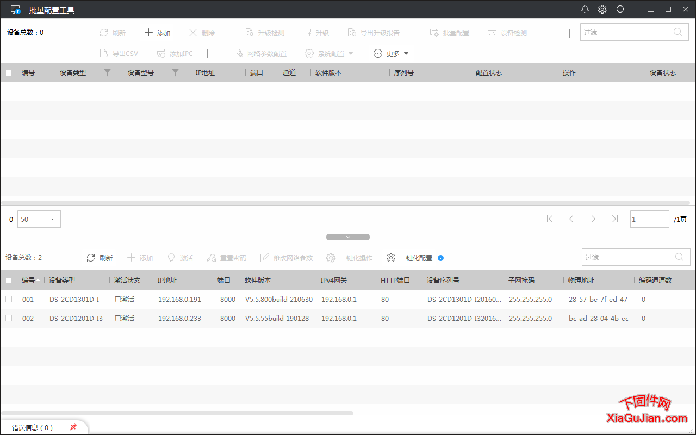Click MAC address bc-ad-28-04-4b-ec

(x=599, y=318)
